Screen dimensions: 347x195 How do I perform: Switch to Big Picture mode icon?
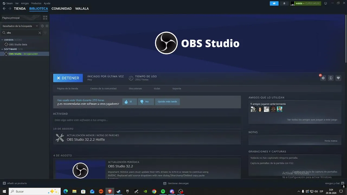(326, 4)
